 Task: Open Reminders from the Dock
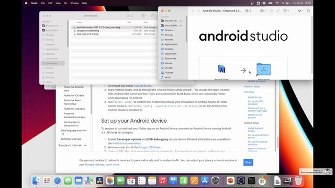(142, 181)
